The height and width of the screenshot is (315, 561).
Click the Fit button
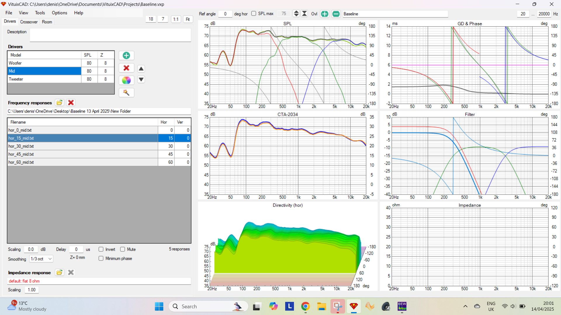pyautogui.click(x=188, y=19)
